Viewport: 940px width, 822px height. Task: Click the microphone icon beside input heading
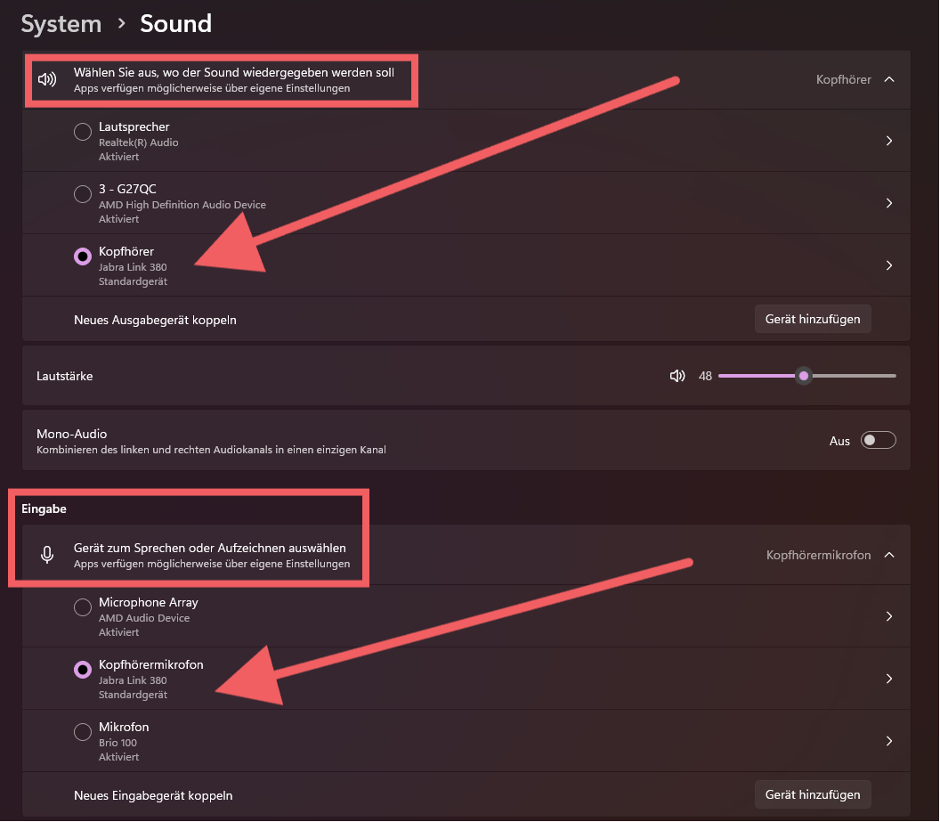(47, 555)
